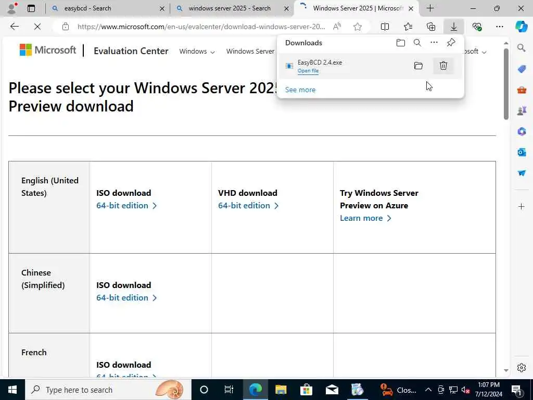Open more options in Downloads panel
533x400 pixels.
click(434, 43)
